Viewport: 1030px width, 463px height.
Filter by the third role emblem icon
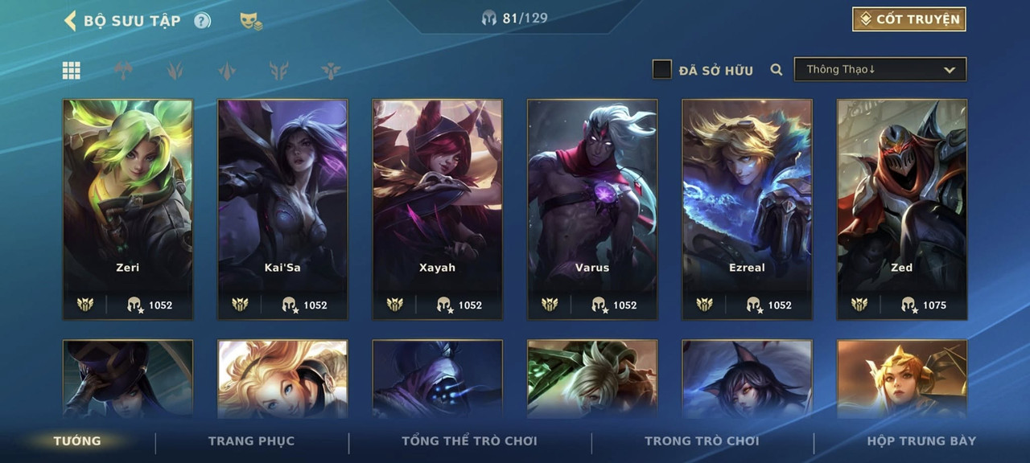click(227, 71)
